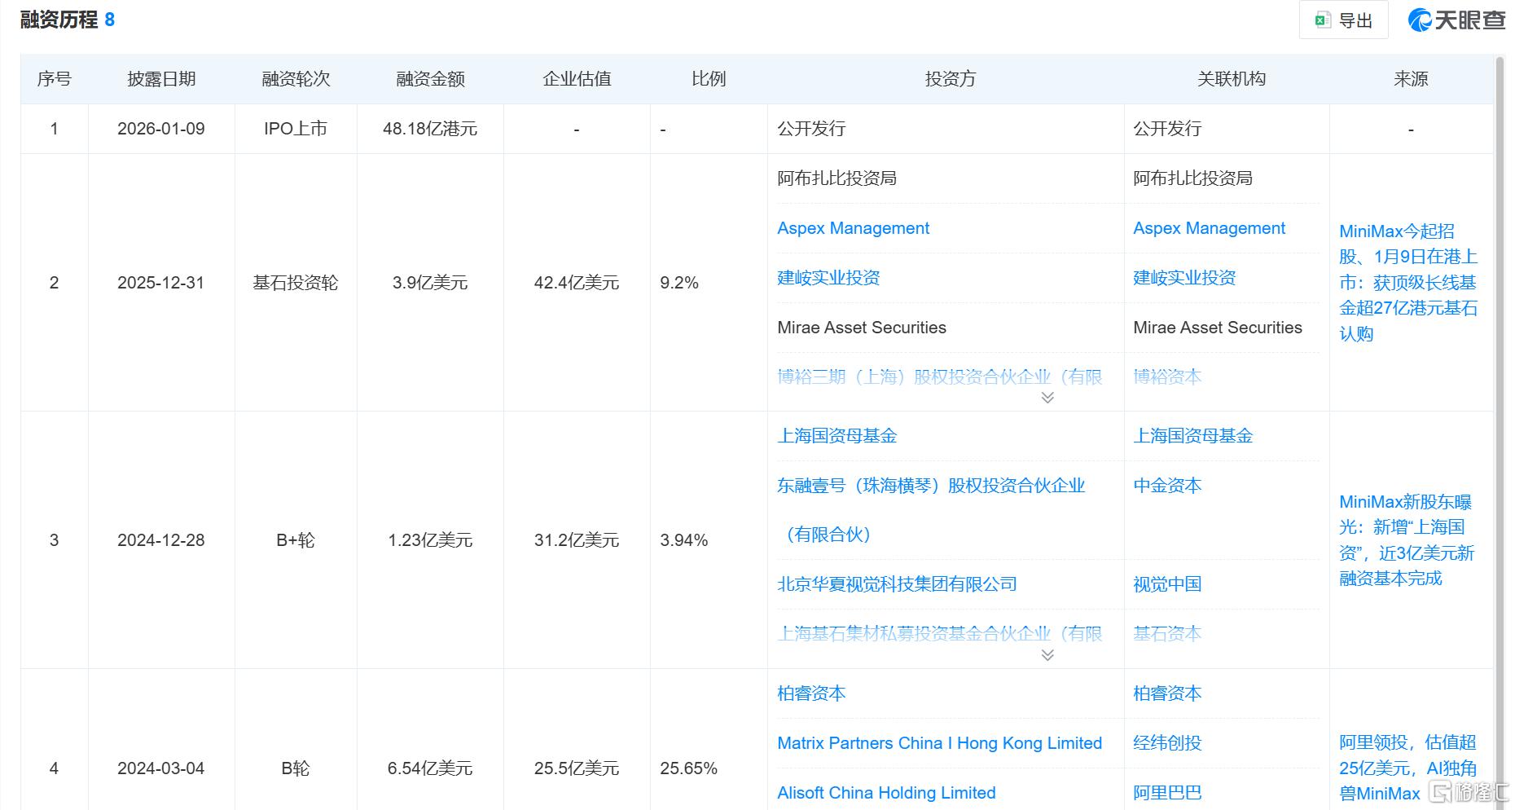Click Mirae Asset Securities in the 投资方 column
1515x810 pixels.
click(x=862, y=328)
